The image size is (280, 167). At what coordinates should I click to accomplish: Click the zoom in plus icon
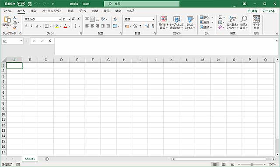pos(265,164)
